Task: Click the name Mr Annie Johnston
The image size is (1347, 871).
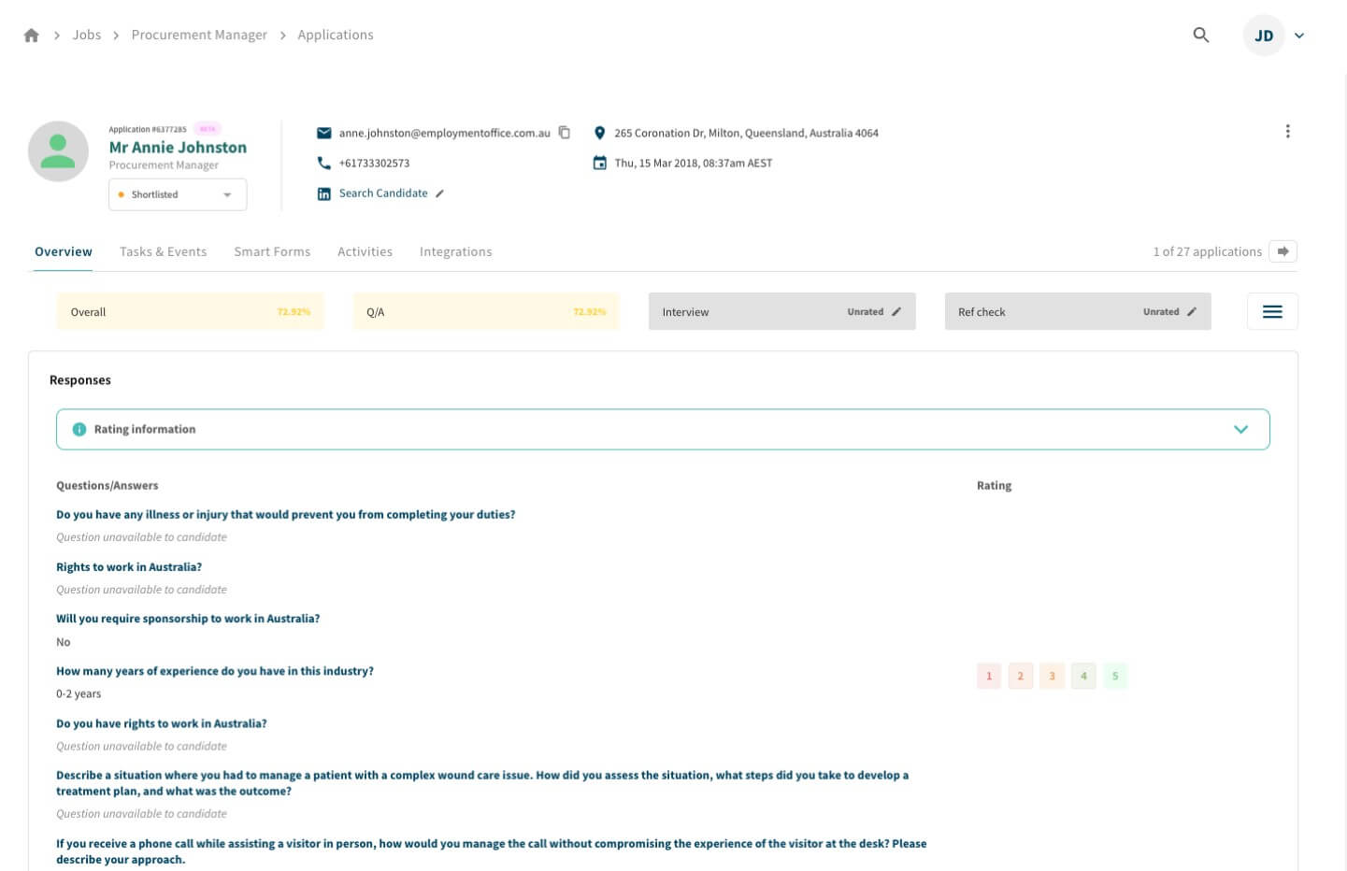Action: [178, 147]
